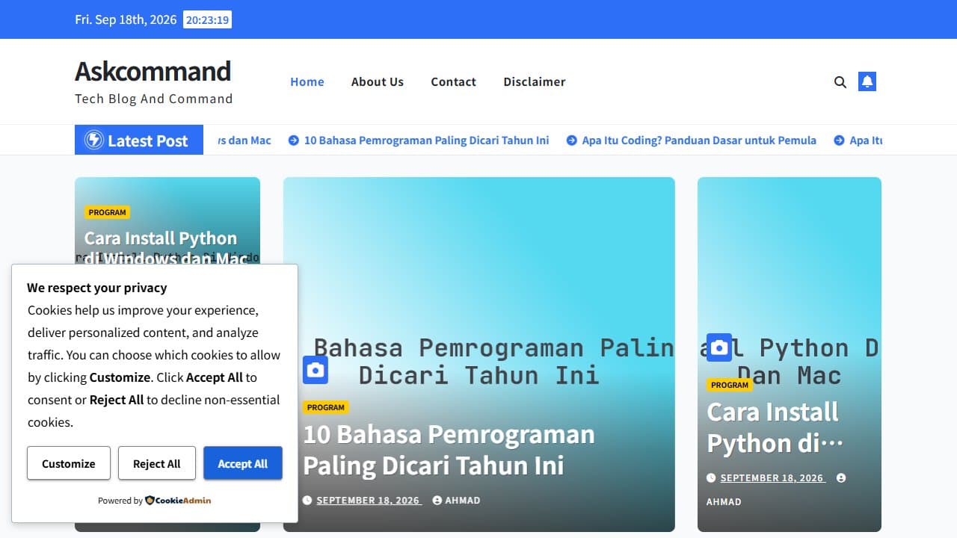957x538 pixels.
Task: Open the center card title "10 Bahasa Pemrograman Paling Dicari"
Action: pyautogui.click(x=449, y=450)
